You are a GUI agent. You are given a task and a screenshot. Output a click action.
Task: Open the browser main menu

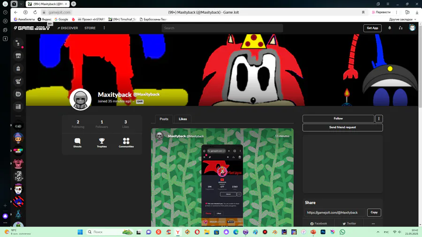tap(388, 4)
